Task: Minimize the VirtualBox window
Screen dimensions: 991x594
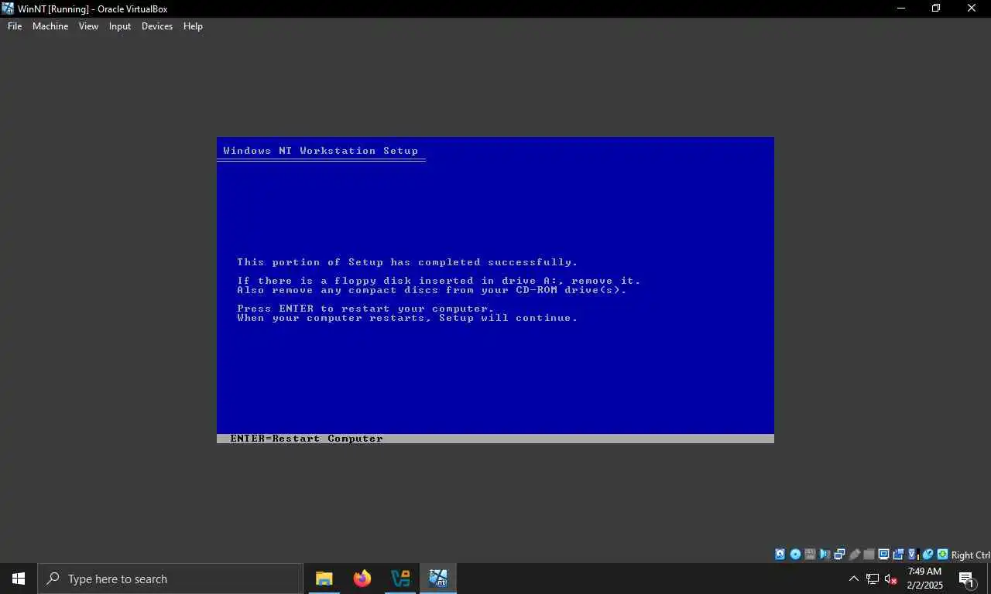Action: pyautogui.click(x=901, y=9)
